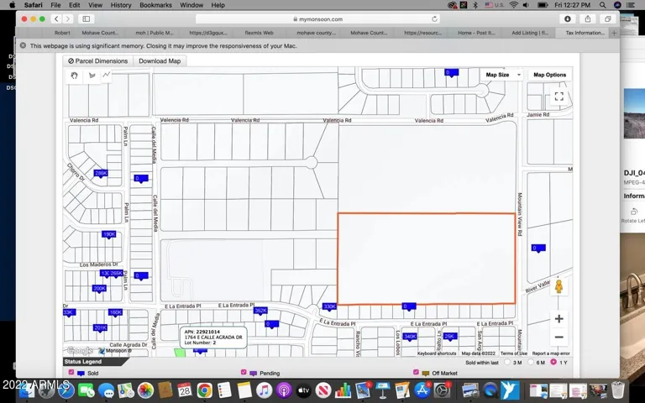645x403 pixels.
Task: Switch to the flexmls Web tab
Action: (x=259, y=33)
